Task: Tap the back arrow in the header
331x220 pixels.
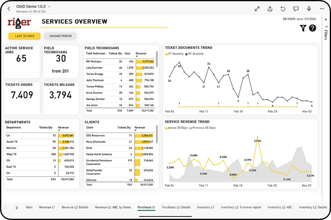Action: point(9,9)
